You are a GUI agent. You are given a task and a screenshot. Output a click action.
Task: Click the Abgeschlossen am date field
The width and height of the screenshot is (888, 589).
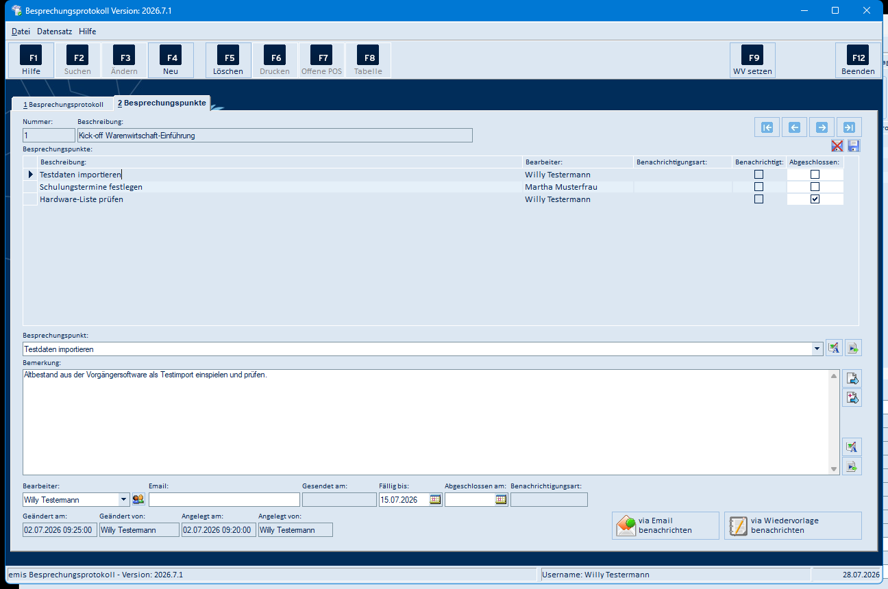tap(470, 500)
